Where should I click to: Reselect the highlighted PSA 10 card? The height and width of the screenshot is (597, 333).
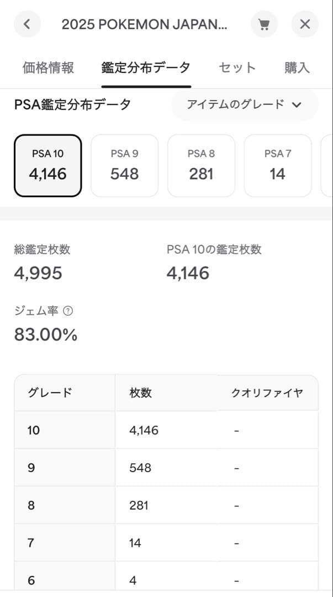tap(47, 165)
